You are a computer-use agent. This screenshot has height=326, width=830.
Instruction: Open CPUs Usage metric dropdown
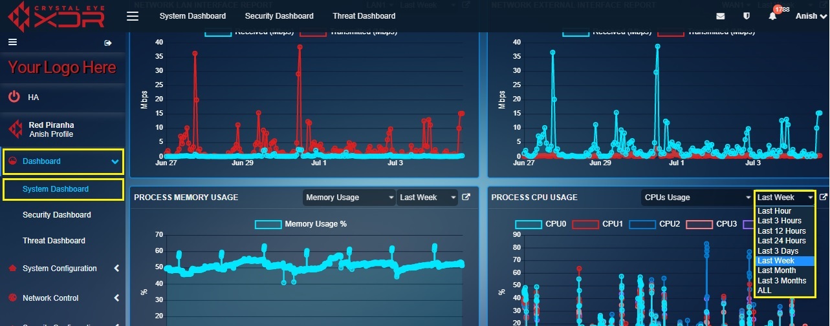[698, 198]
